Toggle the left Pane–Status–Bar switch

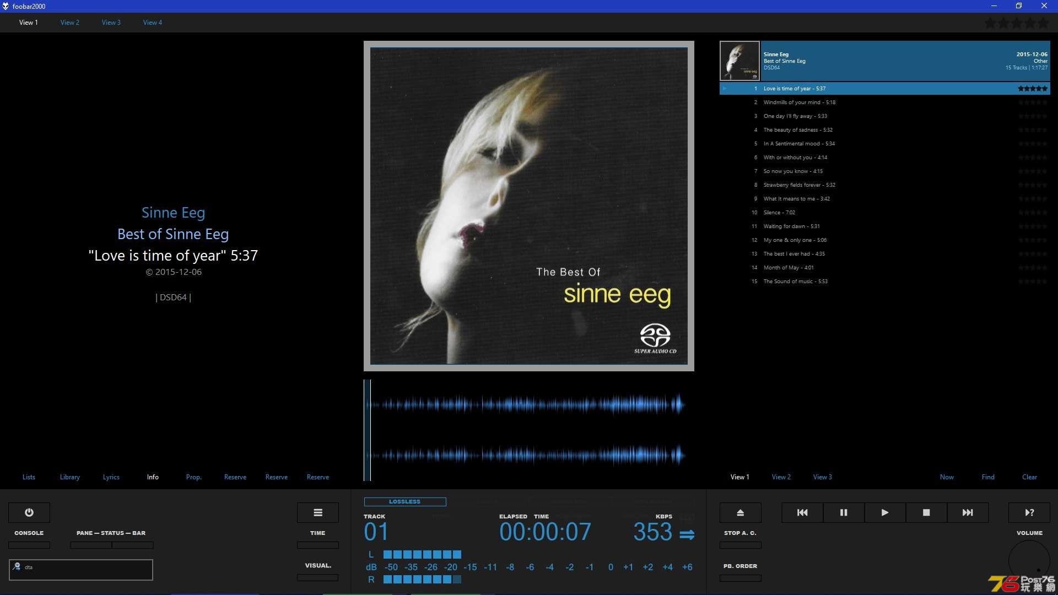[x=91, y=545]
